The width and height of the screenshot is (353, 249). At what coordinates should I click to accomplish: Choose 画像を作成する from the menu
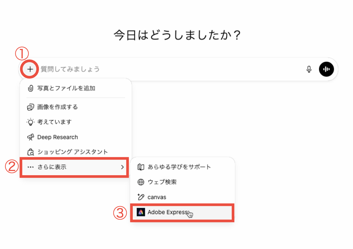pyautogui.click(x=57, y=107)
